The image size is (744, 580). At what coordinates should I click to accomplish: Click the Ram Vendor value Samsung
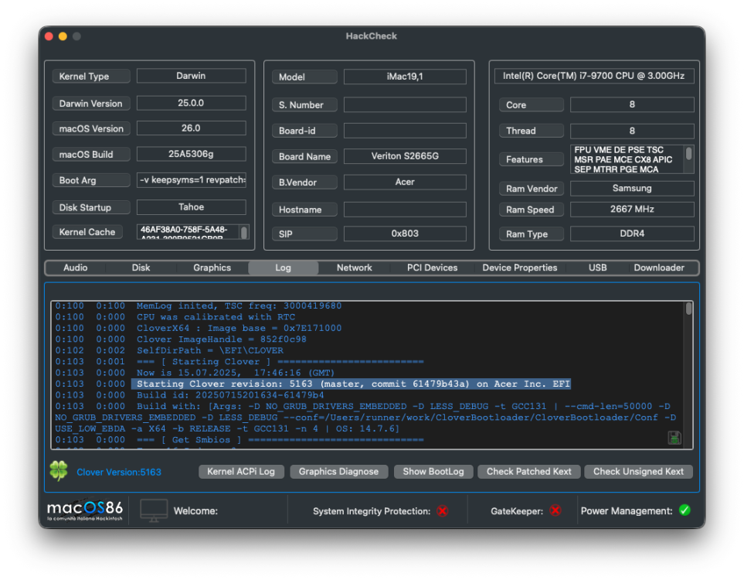coord(632,189)
